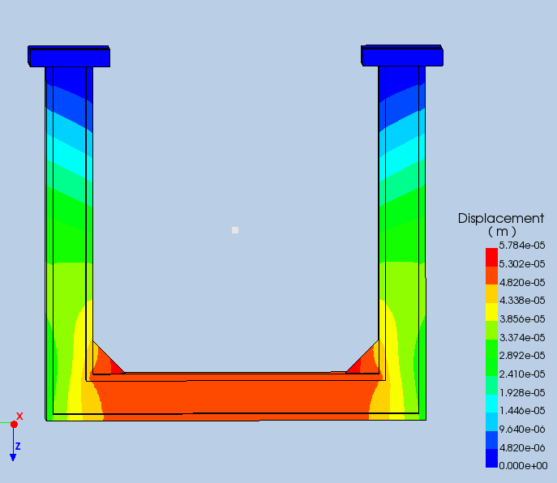Click legend value 1.928e-05
Image resolution: width=557 pixels, height=483 pixels.
click(x=522, y=392)
